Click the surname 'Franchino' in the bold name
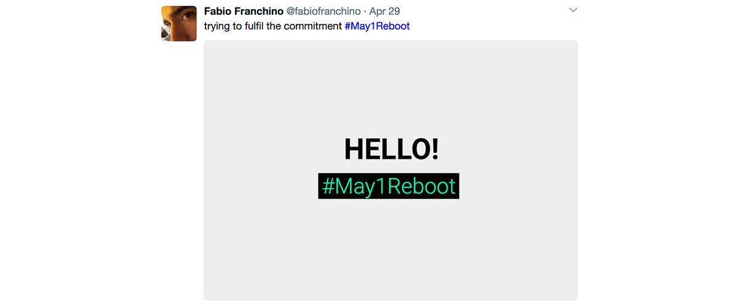Screen dimensions: 738x304 [x=259, y=12]
